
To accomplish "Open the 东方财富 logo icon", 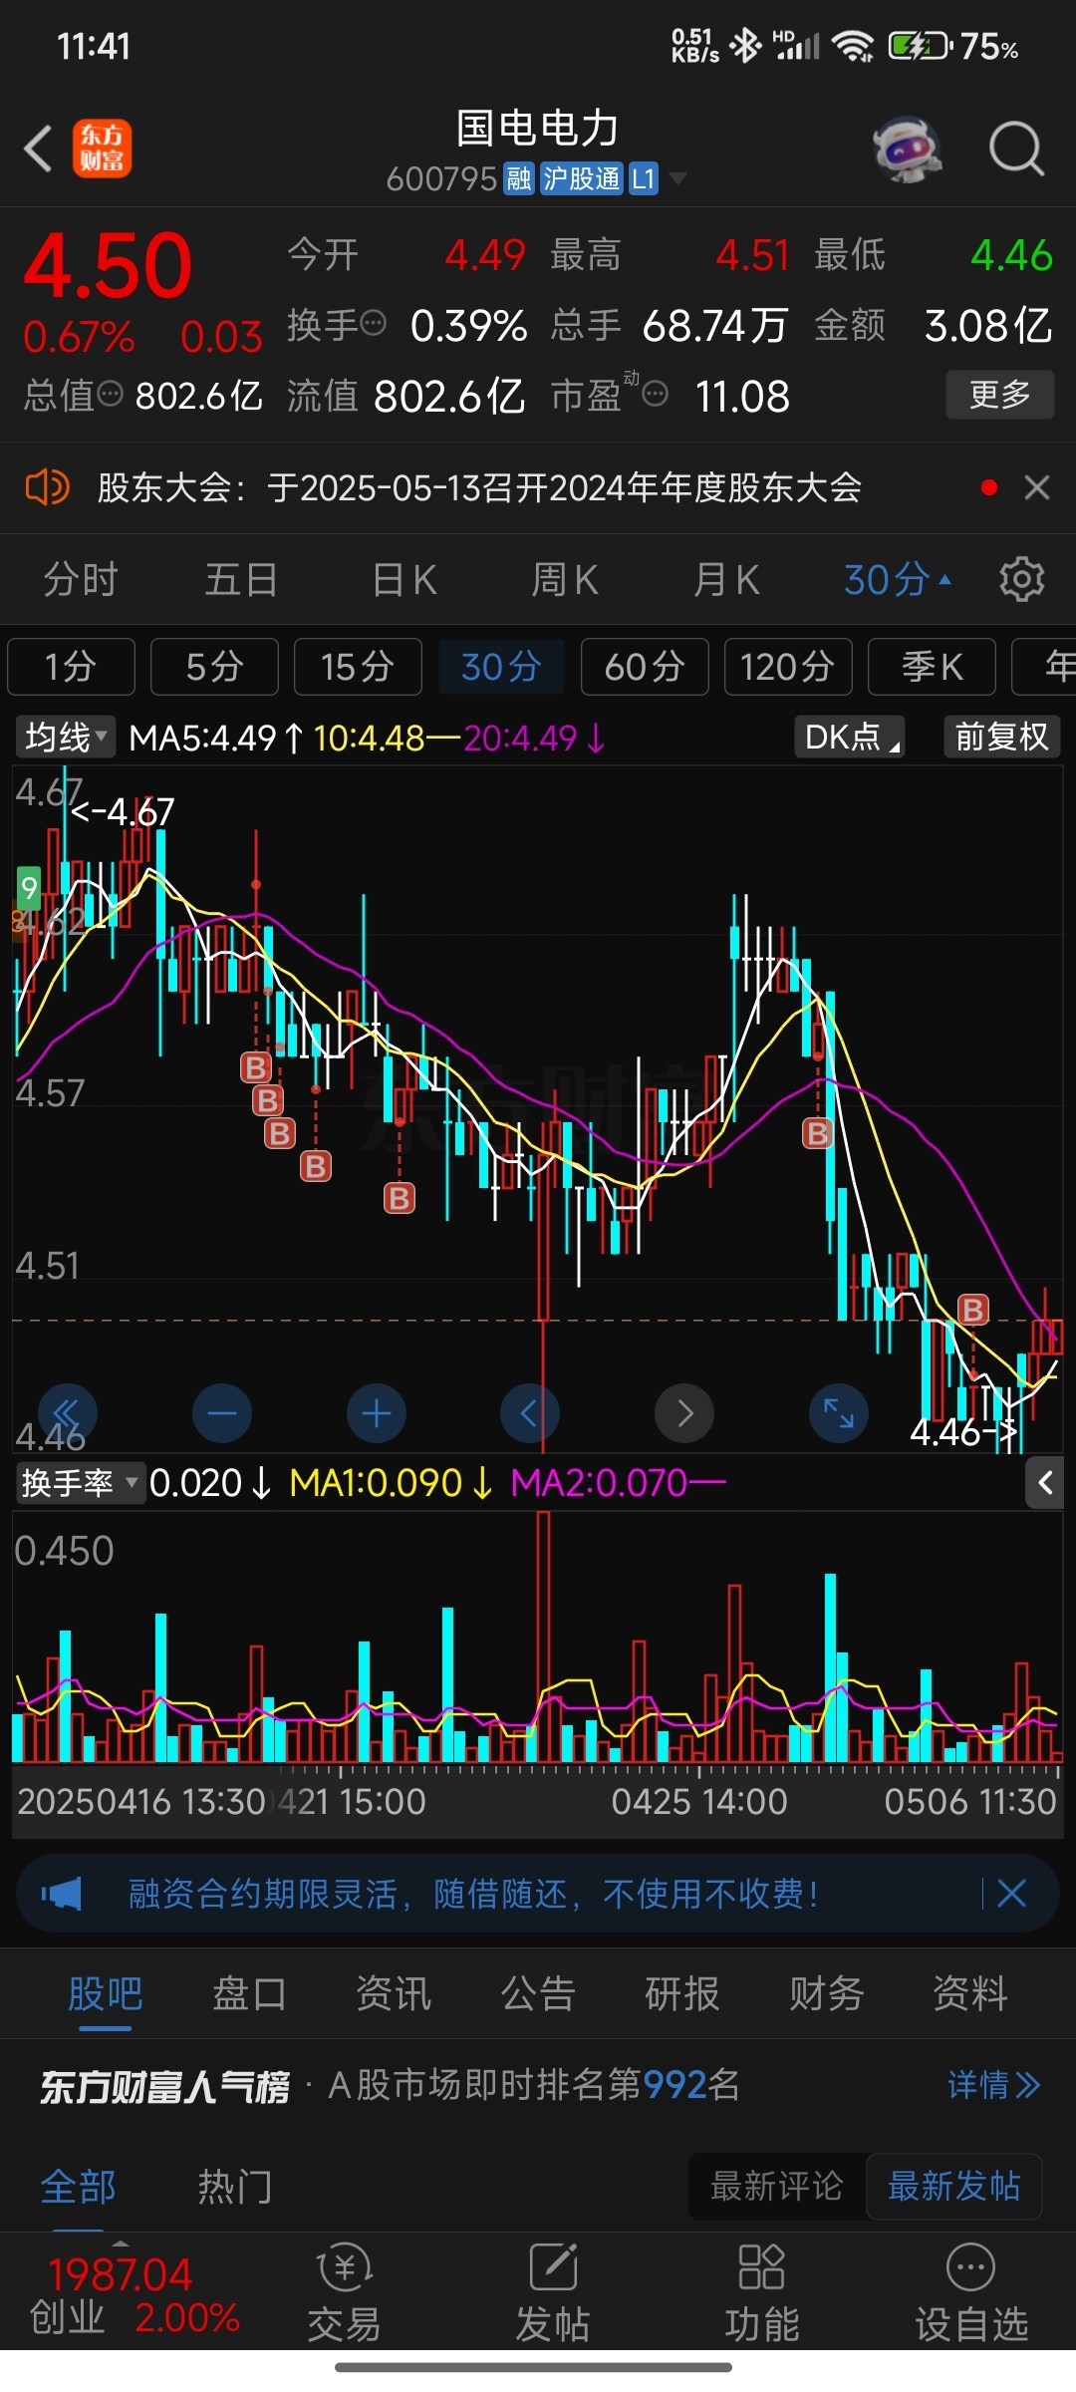I will click(102, 149).
